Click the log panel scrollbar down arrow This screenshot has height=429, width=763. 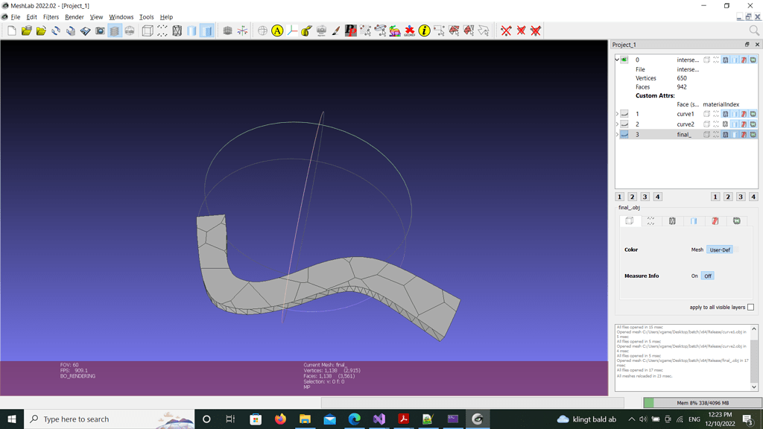[754, 387]
